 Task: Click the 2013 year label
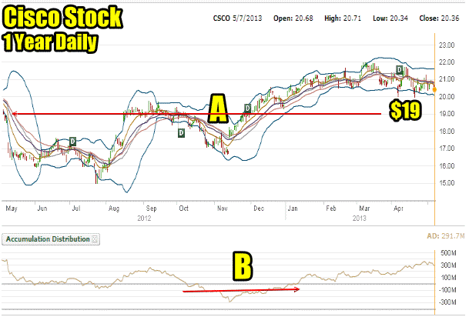point(359,219)
